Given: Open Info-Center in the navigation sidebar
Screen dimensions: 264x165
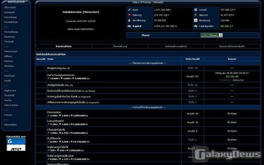Looking at the screenshot, I should point(11,105).
